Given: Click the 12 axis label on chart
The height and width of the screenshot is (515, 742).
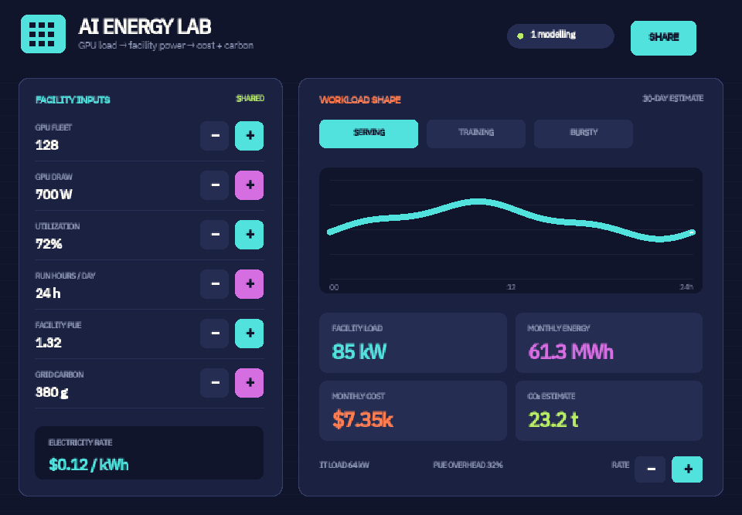Looking at the screenshot, I should click(x=511, y=287).
